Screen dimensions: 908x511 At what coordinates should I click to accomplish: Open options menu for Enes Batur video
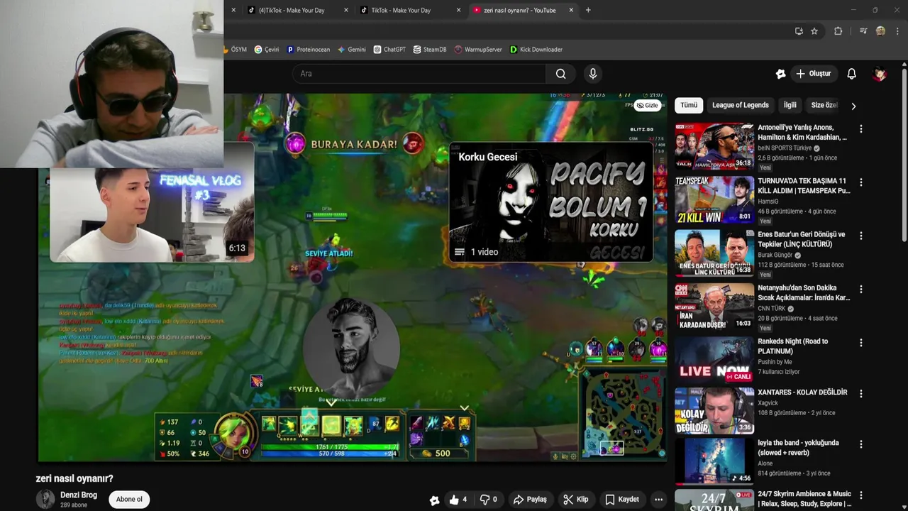pos(860,236)
